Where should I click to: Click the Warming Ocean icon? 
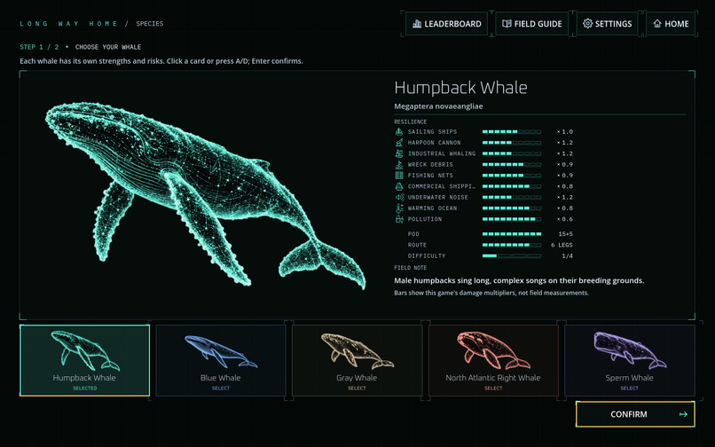click(x=399, y=208)
